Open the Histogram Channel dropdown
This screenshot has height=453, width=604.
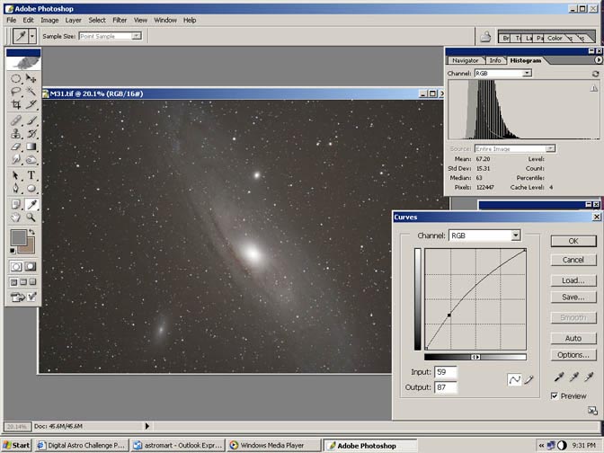[x=526, y=73]
